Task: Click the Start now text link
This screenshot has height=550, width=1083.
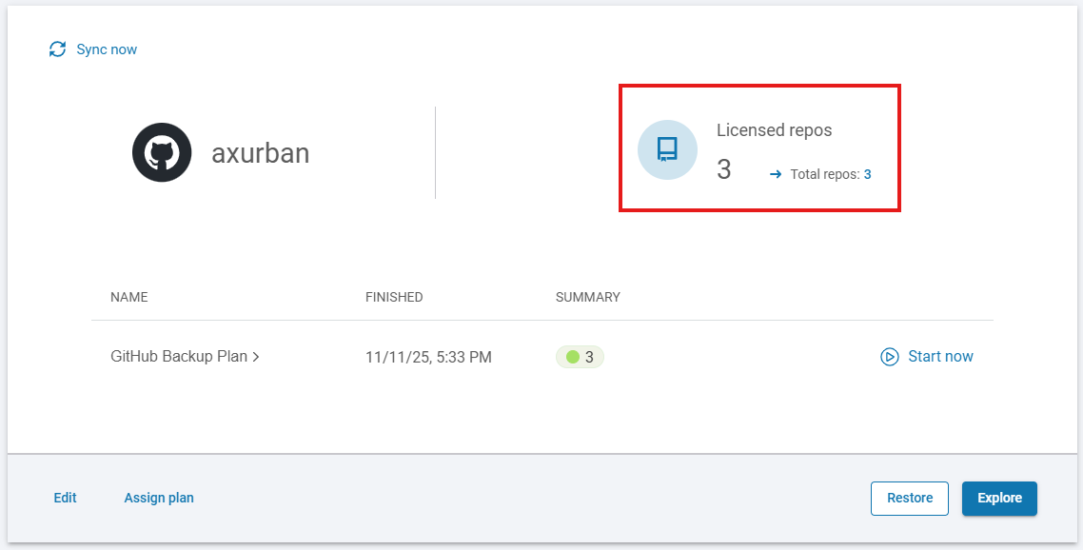Action: tap(940, 357)
